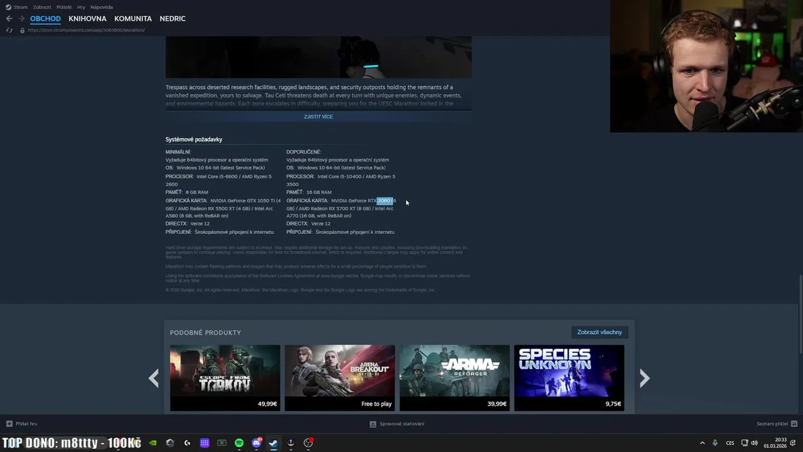
Task: Open Arena Breakout Infinite product card
Action: [x=339, y=377]
